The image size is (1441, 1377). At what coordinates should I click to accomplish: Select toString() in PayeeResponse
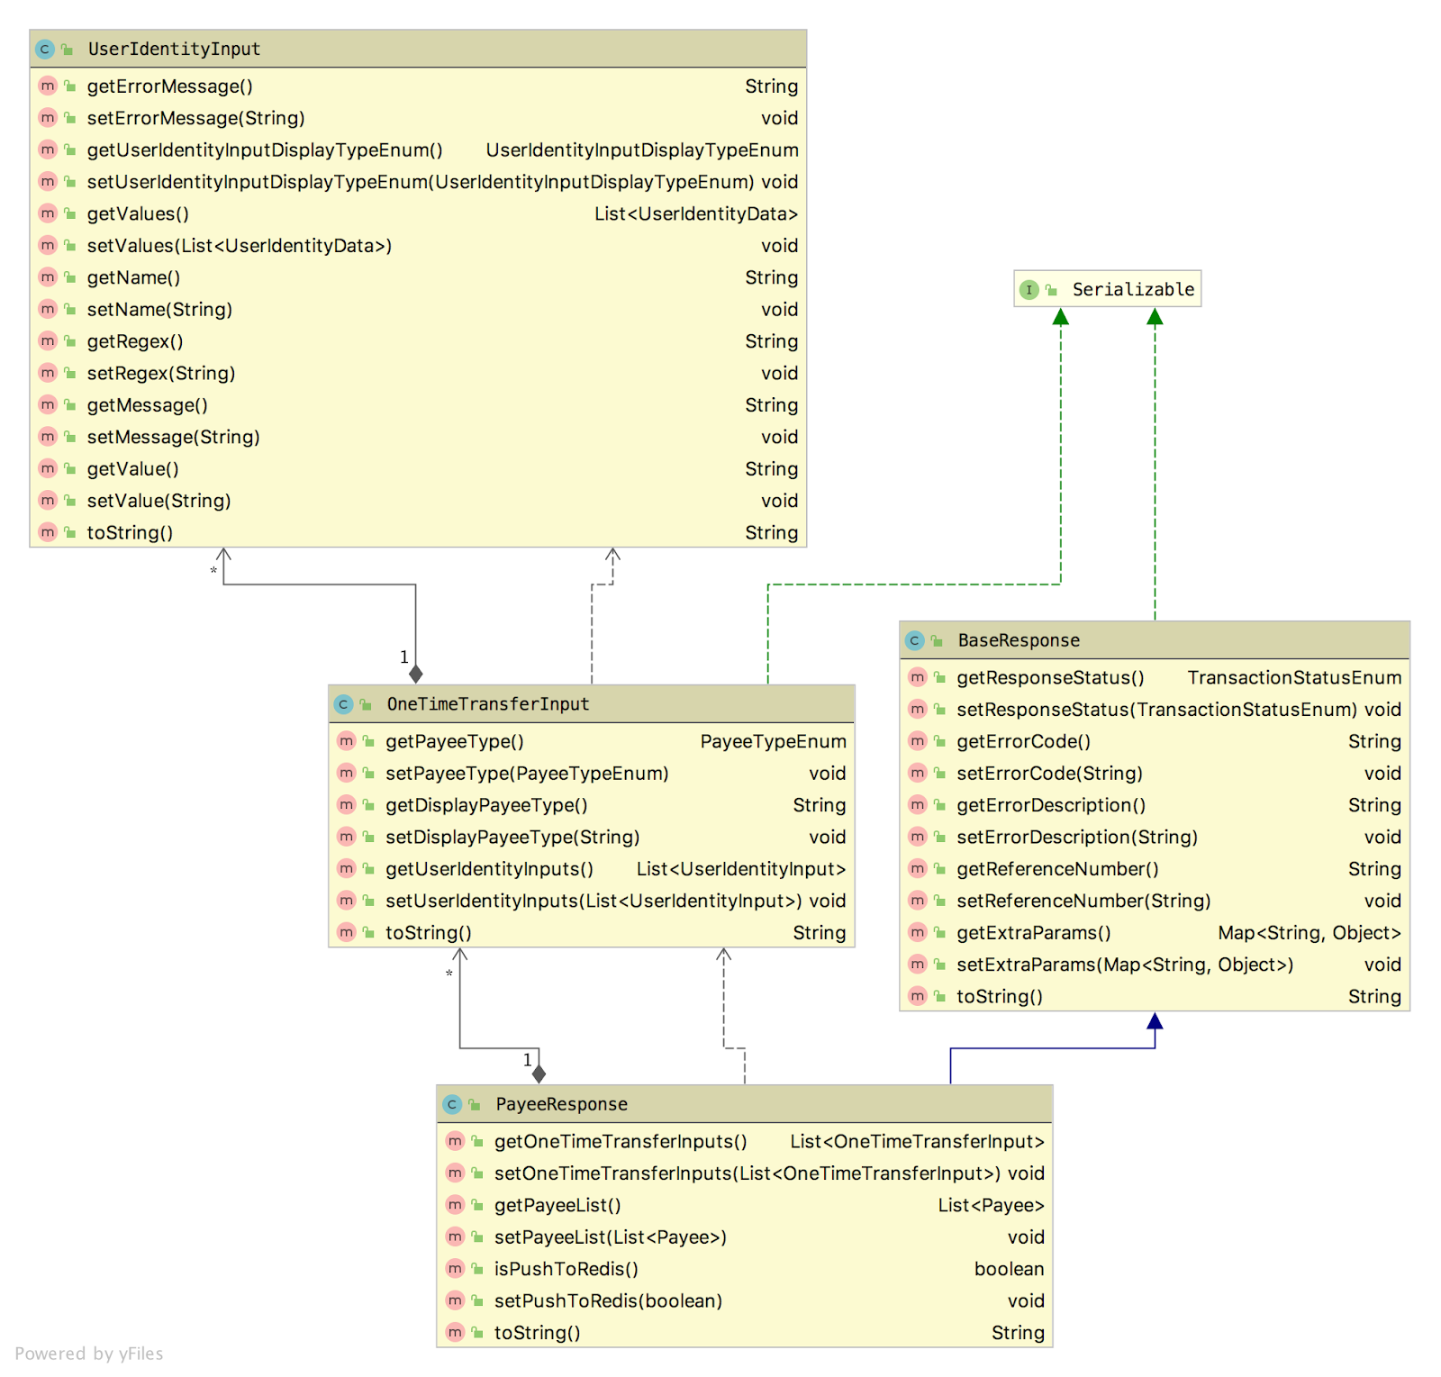coord(745,1333)
